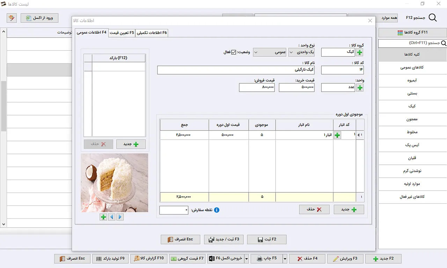Viewport: 447px width, 268px height.
Task: Add new warehouse row with جدید button
Action: pos(349,209)
